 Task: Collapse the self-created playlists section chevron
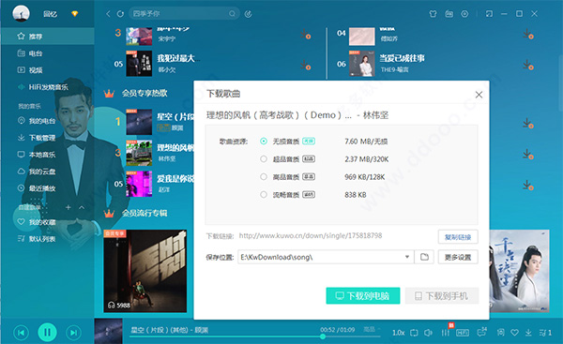(82, 207)
